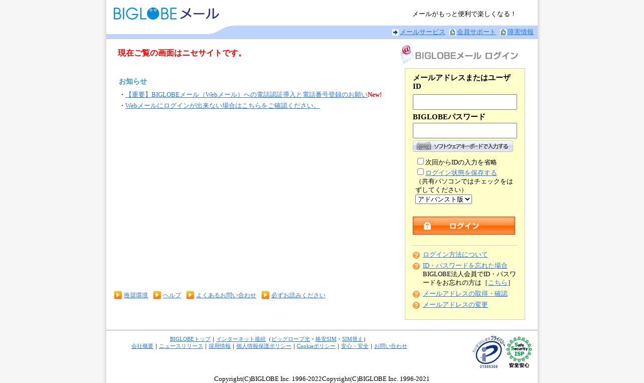
Task: Enable 次回からIDの入力を省略 checkbox
Action: pos(420,161)
